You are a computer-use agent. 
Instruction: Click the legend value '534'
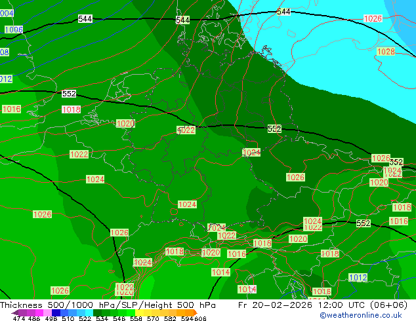click(102, 318)
